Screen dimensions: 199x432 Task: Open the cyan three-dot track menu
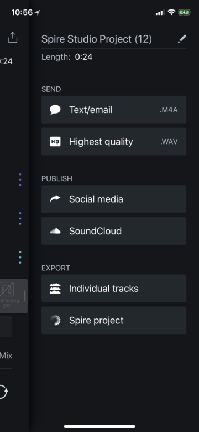(x=20, y=258)
